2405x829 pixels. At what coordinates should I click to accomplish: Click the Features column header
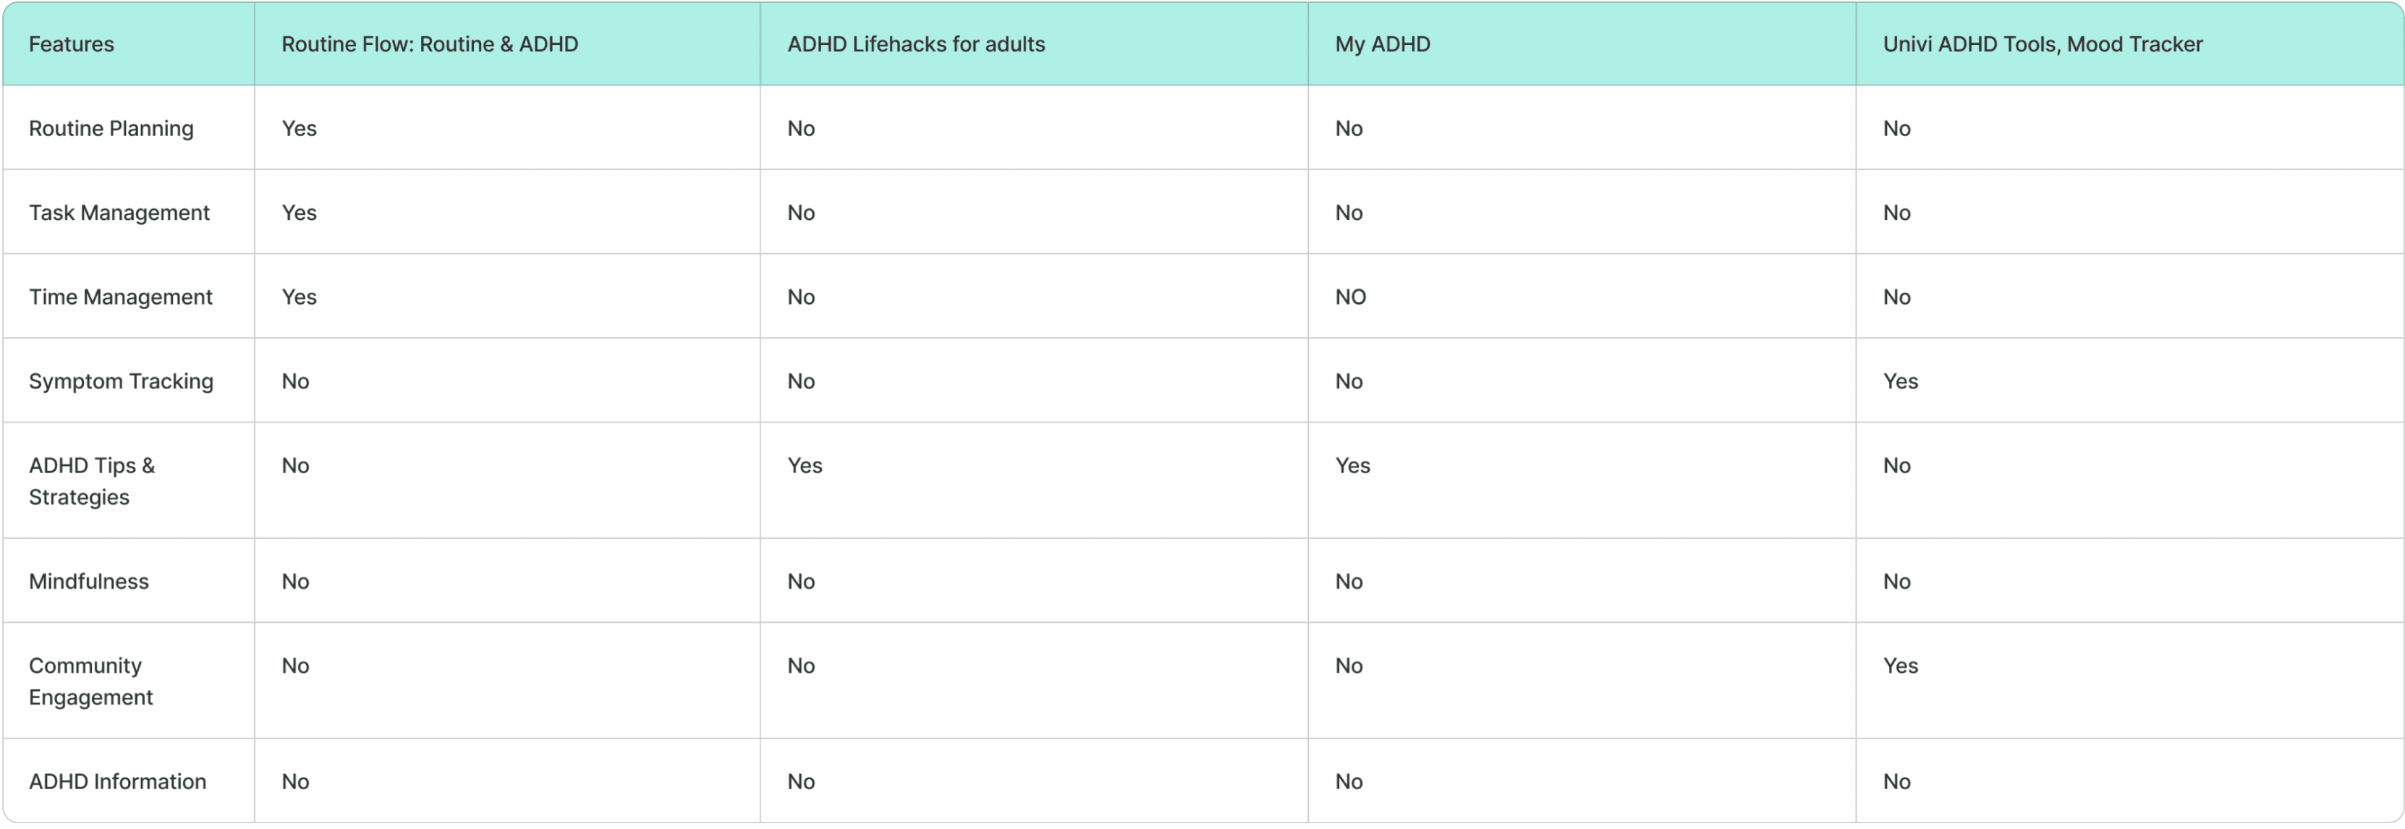[x=71, y=44]
